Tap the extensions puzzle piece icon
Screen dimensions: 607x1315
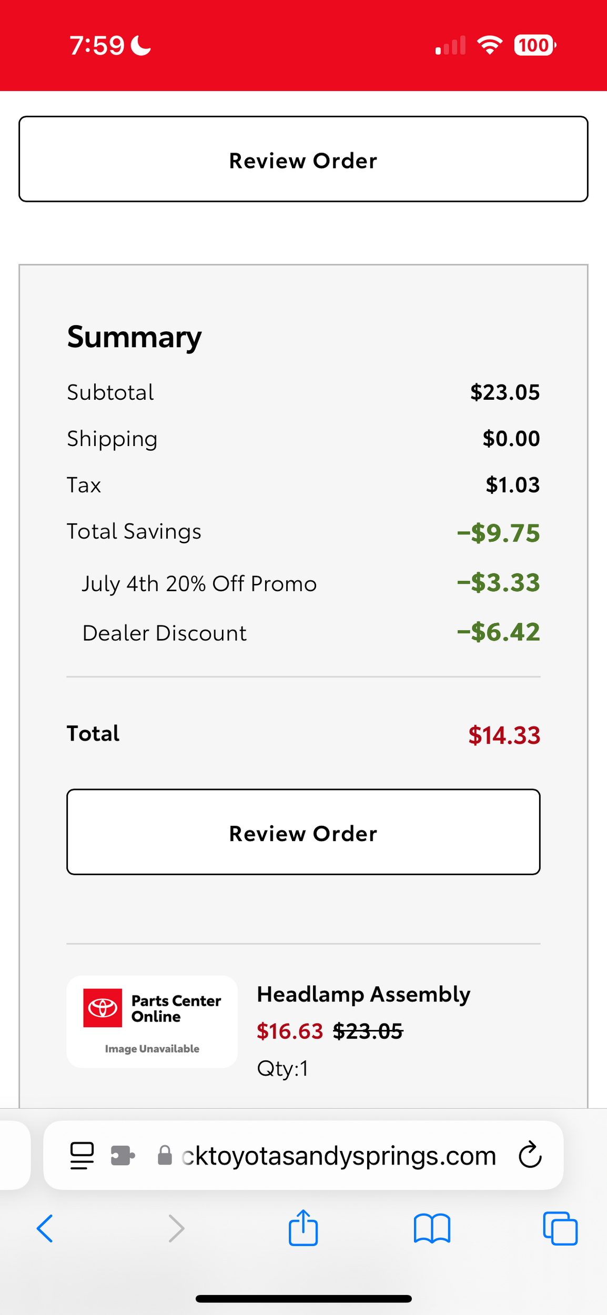[x=123, y=1156]
